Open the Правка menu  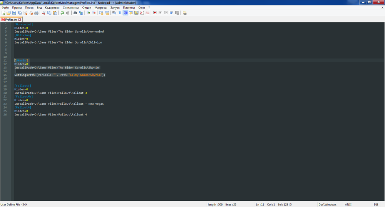(17, 8)
